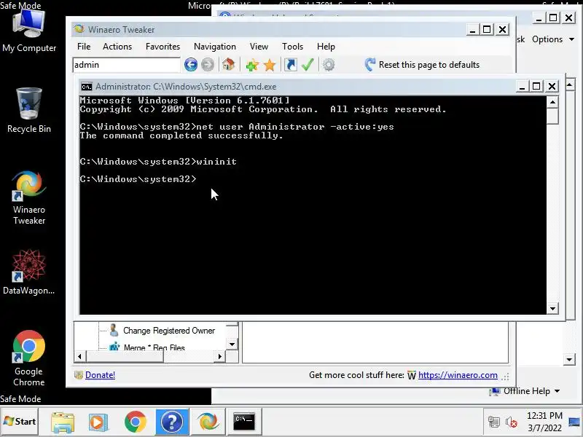Open the Tools menu
This screenshot has width=583, height=437.
pos(293,47)
